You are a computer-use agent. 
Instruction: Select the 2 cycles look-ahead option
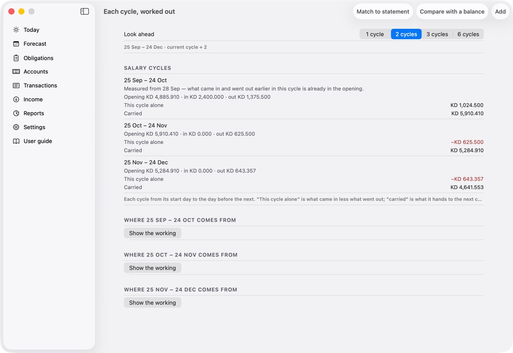tap(406, 34)
